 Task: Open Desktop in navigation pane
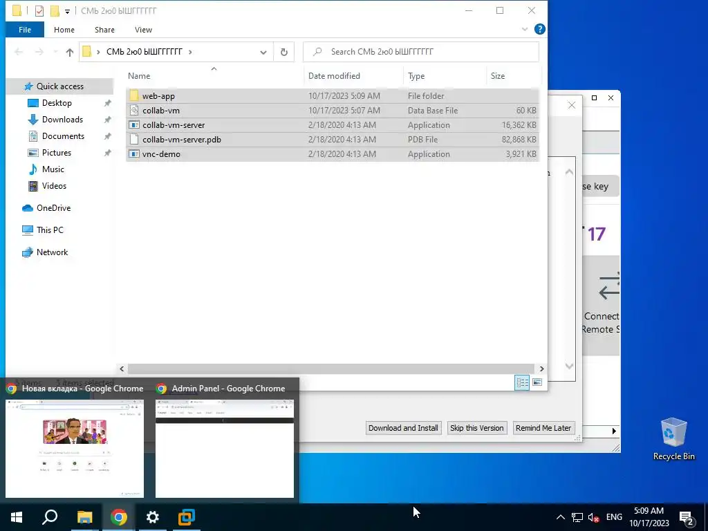coord(57,103)
